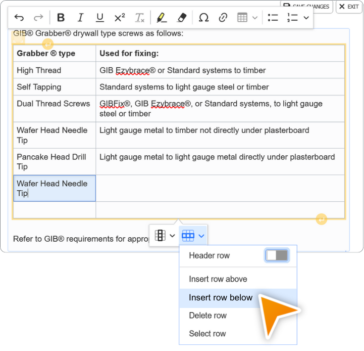The height and width of the screenshot is (351, 364).
Task: Click 'Light gauge metal to timber' cell
Action: (x=220, y=135)
